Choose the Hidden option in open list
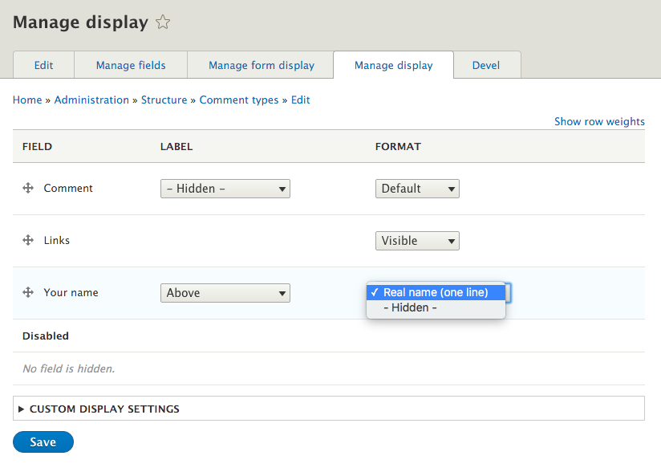The image size is (661, 468). (x=410, y=307)
